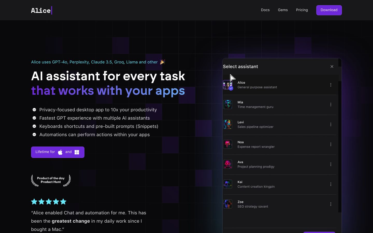Click the Lifetime for Mac and Windows button
This screenshot has height=233, width=373.
58,152
